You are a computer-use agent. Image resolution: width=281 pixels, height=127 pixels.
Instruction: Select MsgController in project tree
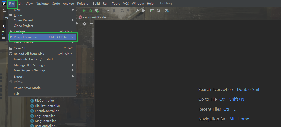tap(45, 121)
